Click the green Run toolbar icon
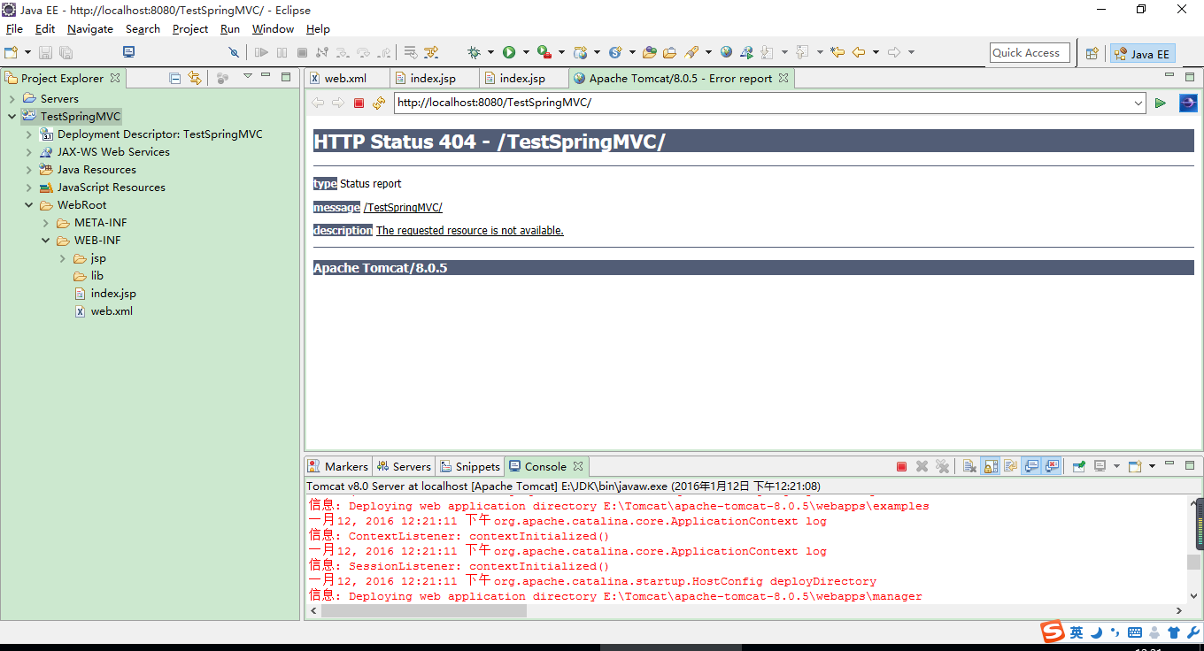Image resolution: width=1204 pixels, height=651 pixels. (x=509, y=52)
